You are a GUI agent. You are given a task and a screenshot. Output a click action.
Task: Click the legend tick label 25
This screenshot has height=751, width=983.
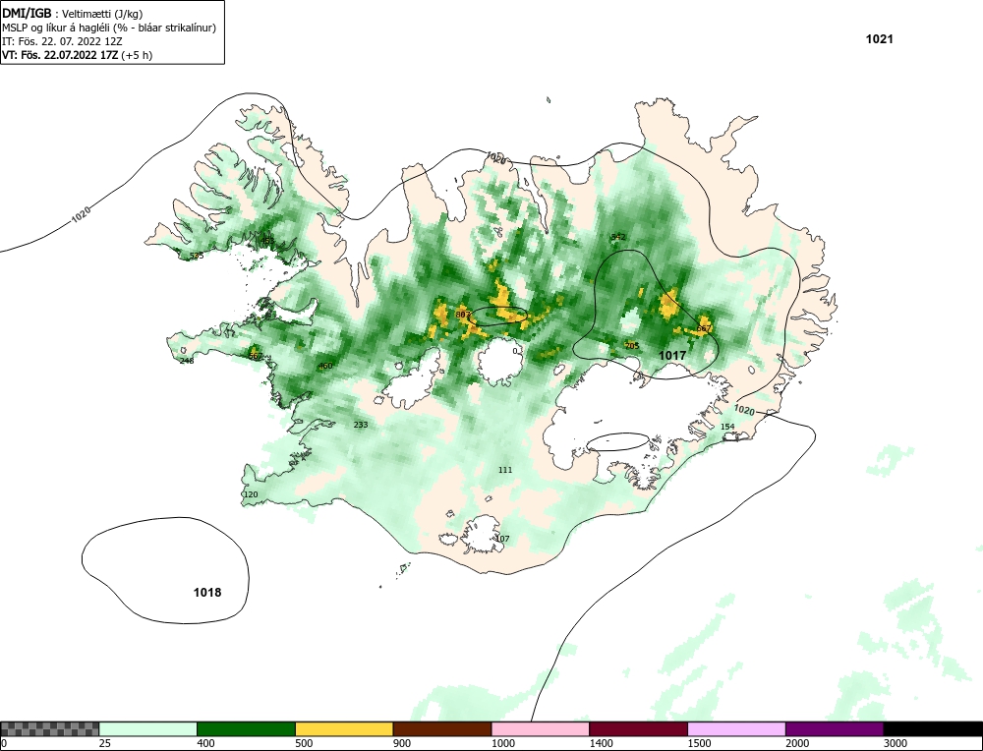point(105,743)
